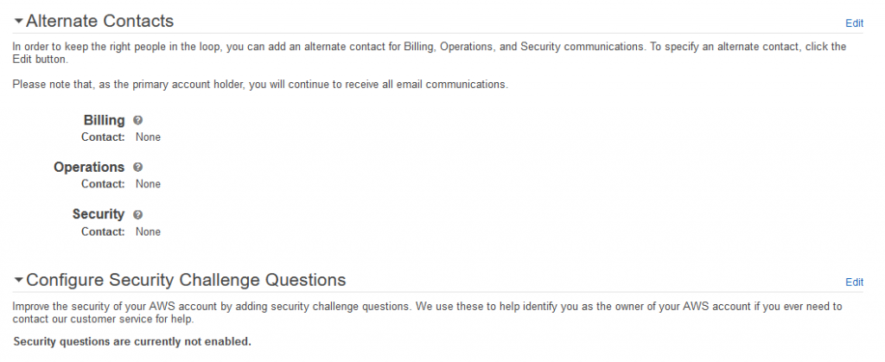Select the bold Billing label
The height and width of the screenshot is (362, 885).
(104, 120)
